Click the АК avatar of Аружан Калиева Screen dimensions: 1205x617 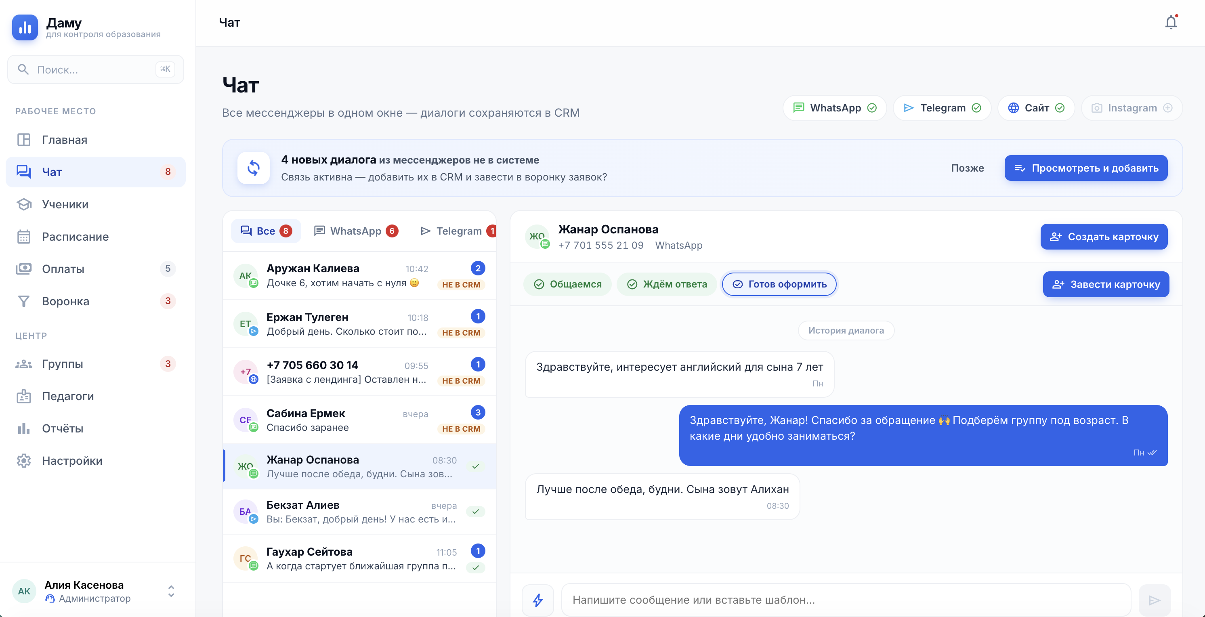pos(245,275)
